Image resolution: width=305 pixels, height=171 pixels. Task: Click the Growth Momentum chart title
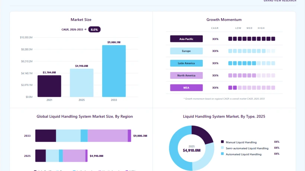click(224, 20)
